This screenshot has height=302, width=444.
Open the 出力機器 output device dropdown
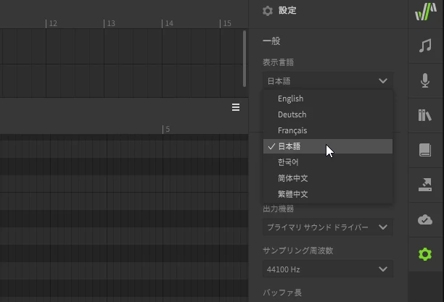tap(328, 227)
